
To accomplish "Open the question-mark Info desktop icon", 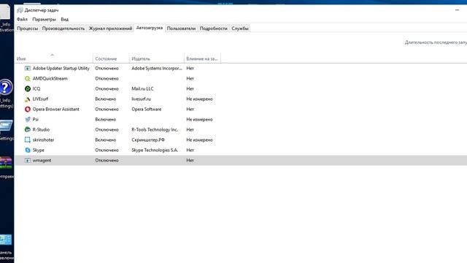I will click(x=6, y=88).
